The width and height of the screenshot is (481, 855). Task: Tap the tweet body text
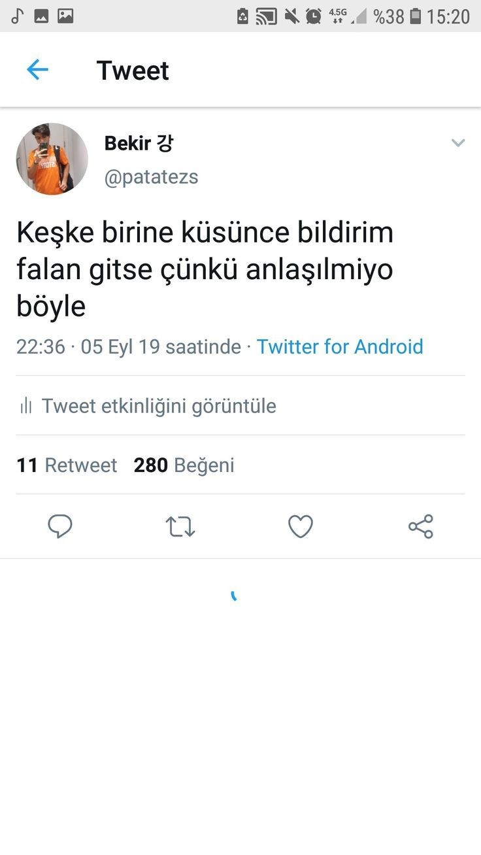[205, 269]
